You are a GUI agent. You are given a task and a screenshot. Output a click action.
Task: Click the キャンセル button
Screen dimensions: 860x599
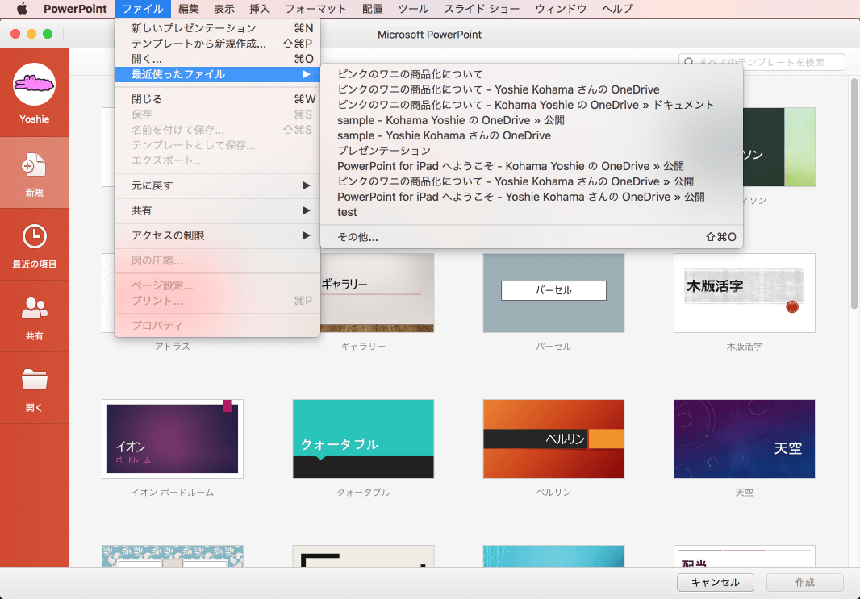point(716,582)
